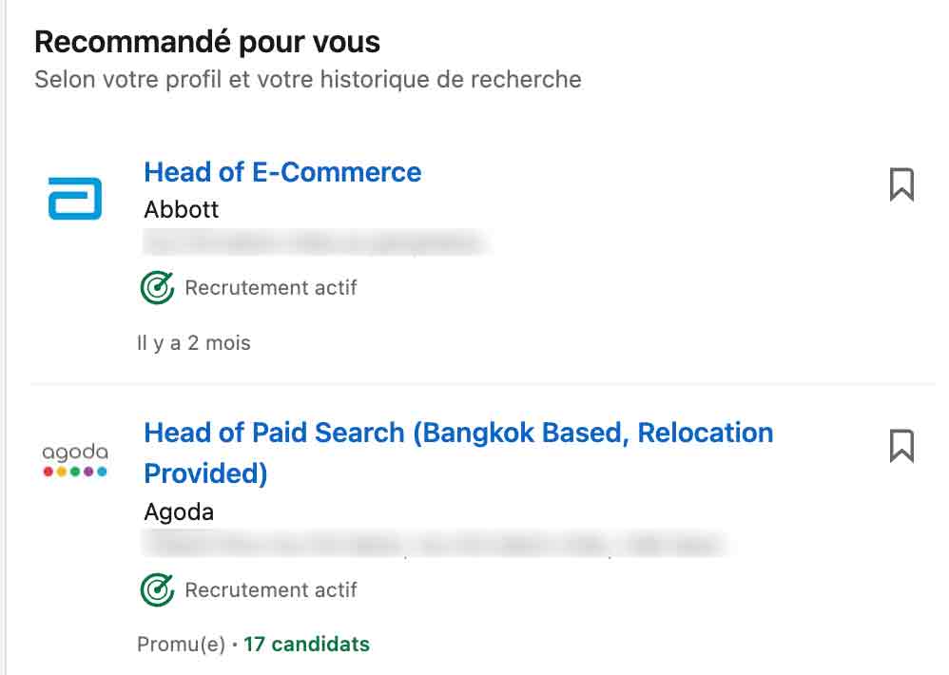The height and width of the screenshot is (675, 949).
Task: Open the Agoda logo with colored dots
Action: [x=75, y=459]
